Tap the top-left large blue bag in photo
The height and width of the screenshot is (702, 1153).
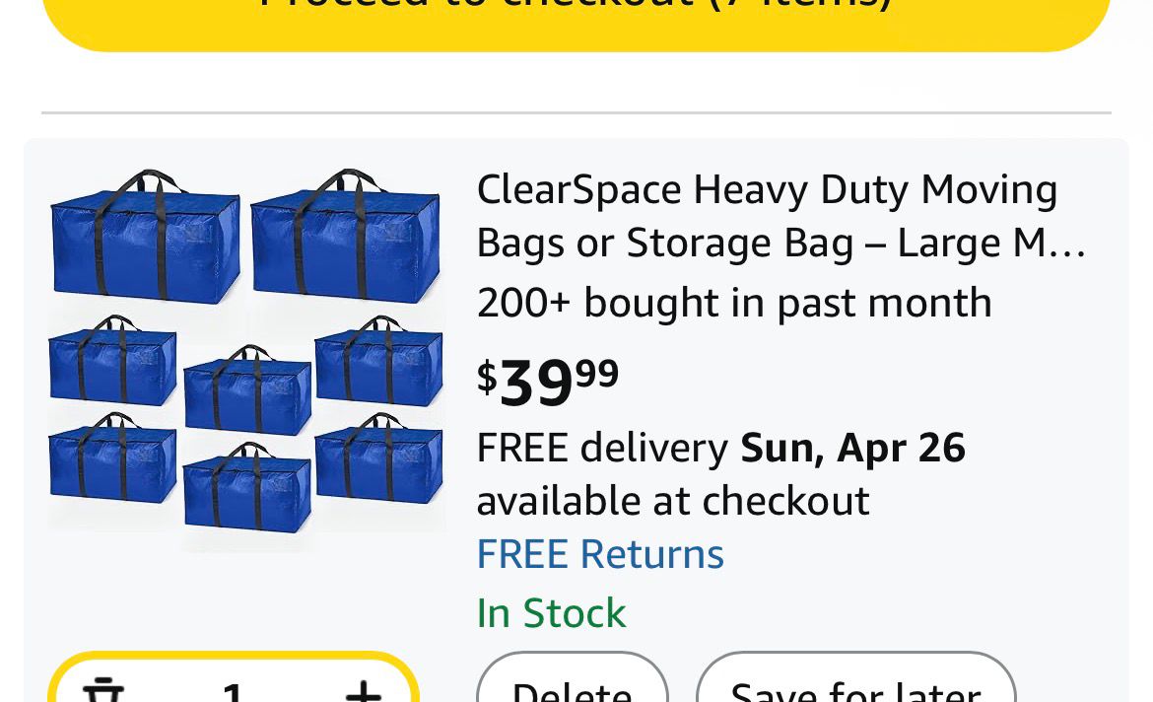pos(145,240)
